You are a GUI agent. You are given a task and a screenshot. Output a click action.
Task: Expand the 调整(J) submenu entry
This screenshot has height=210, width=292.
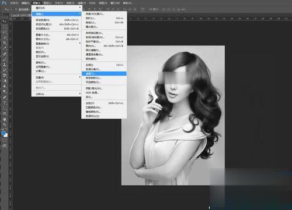pyautogui.click(x=57, y=14)
